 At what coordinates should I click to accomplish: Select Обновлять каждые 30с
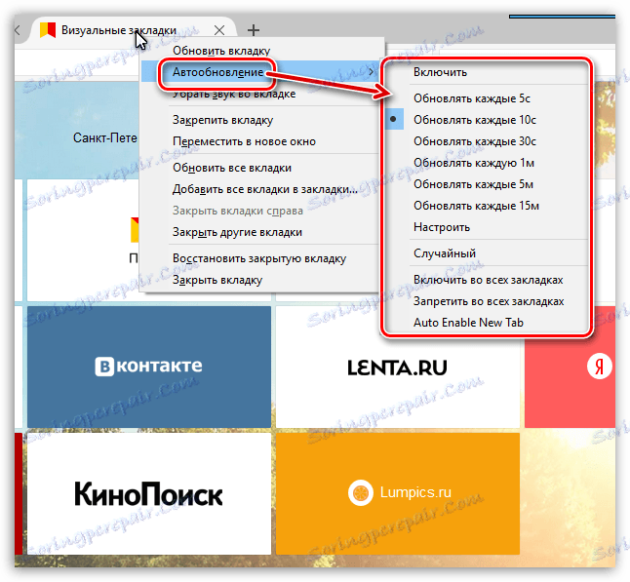(487, 141)
